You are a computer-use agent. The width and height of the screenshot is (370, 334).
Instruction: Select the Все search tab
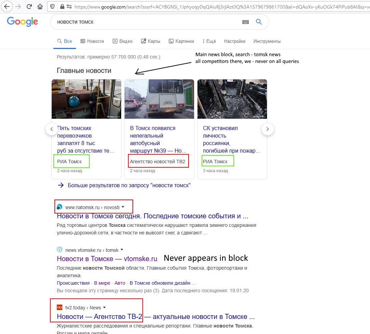[x=64, y=41]
